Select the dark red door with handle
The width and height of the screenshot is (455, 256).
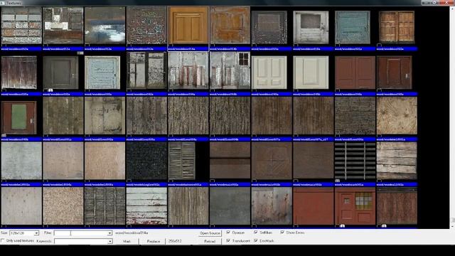click(394, 73)
